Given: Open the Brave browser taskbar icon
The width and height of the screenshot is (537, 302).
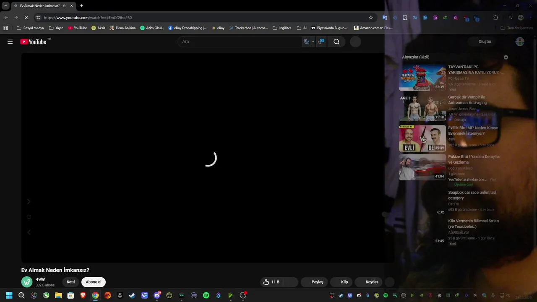Looking at the screenshot, I should click(x=83, y=295).
